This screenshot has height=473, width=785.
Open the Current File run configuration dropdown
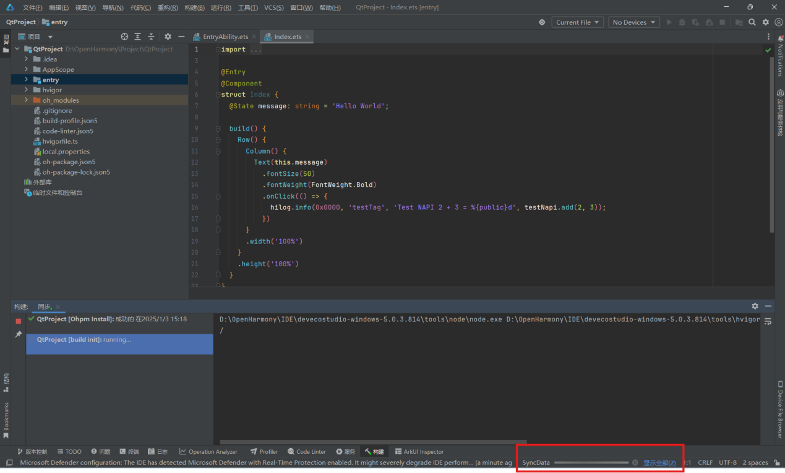[577, 22]
